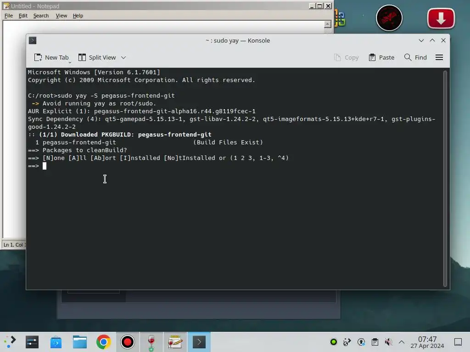This screenshot has width=470, height=352.
Task: Open Notepad File menu
Action: coord(8,16)
